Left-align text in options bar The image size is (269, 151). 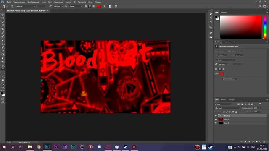pyautogui.click(x=86, y=6)
